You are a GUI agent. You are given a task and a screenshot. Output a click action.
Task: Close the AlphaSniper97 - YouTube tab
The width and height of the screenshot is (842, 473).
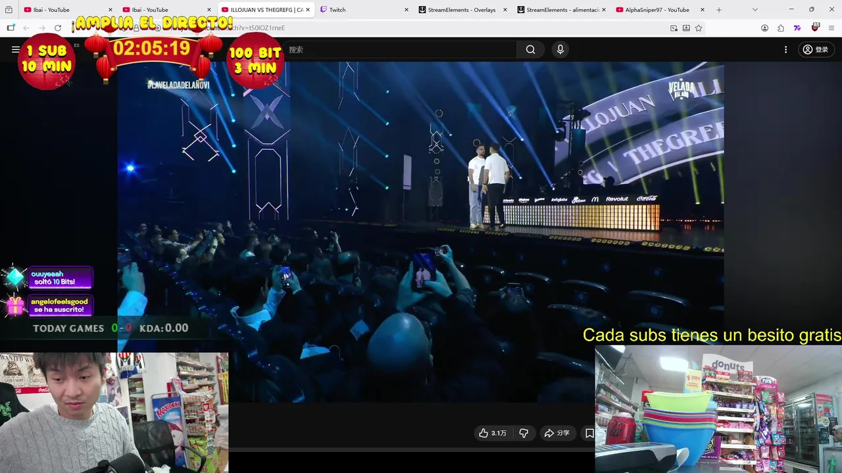[703, 10]
